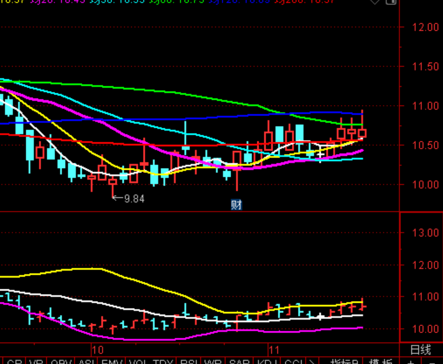Click the 9.84 lowest price label
Screen dimensions: 443x364
(134, 199)
